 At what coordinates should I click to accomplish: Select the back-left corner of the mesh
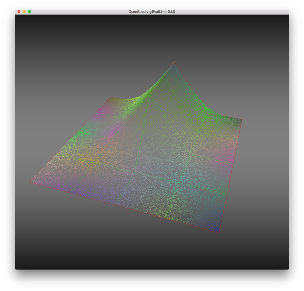click(111, 98)
